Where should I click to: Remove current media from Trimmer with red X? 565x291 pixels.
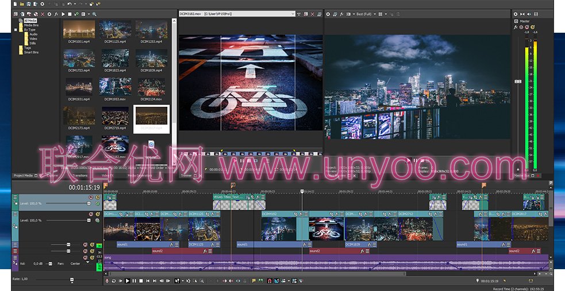313,14
